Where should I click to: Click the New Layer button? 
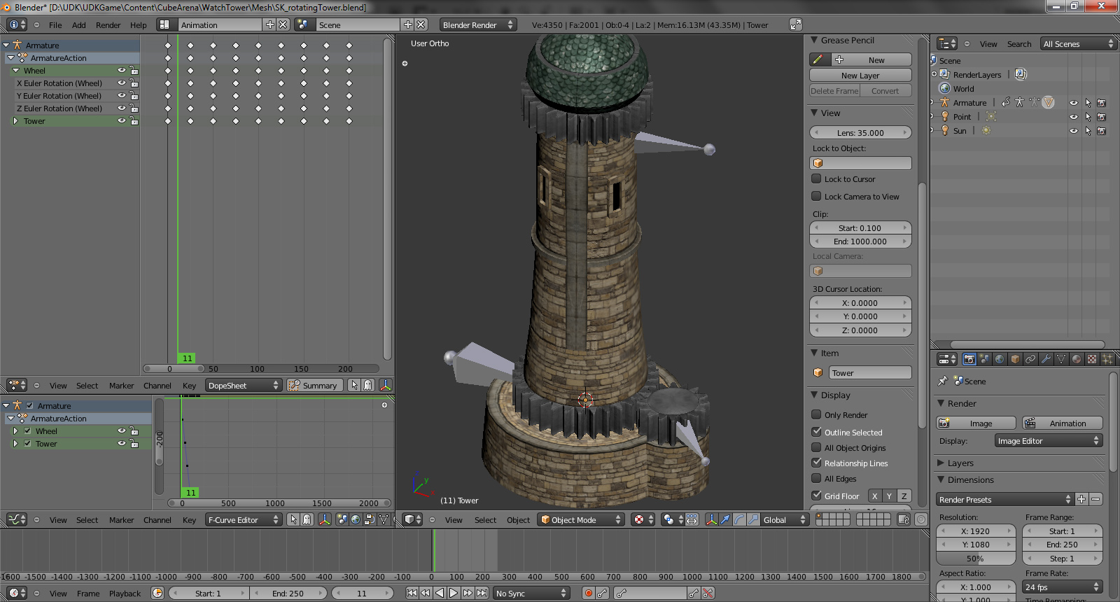click(860, 76)
